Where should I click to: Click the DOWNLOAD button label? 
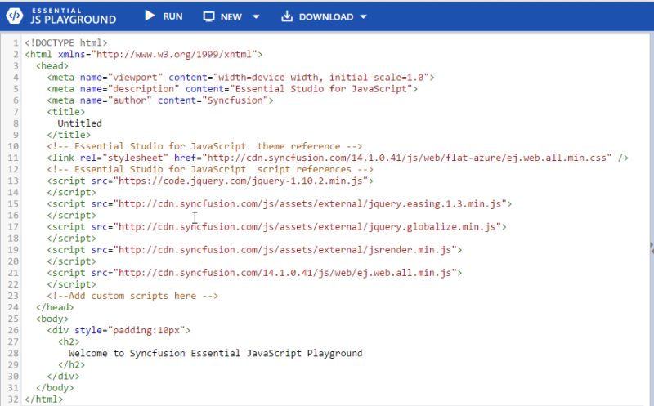(x=326, y=16)
